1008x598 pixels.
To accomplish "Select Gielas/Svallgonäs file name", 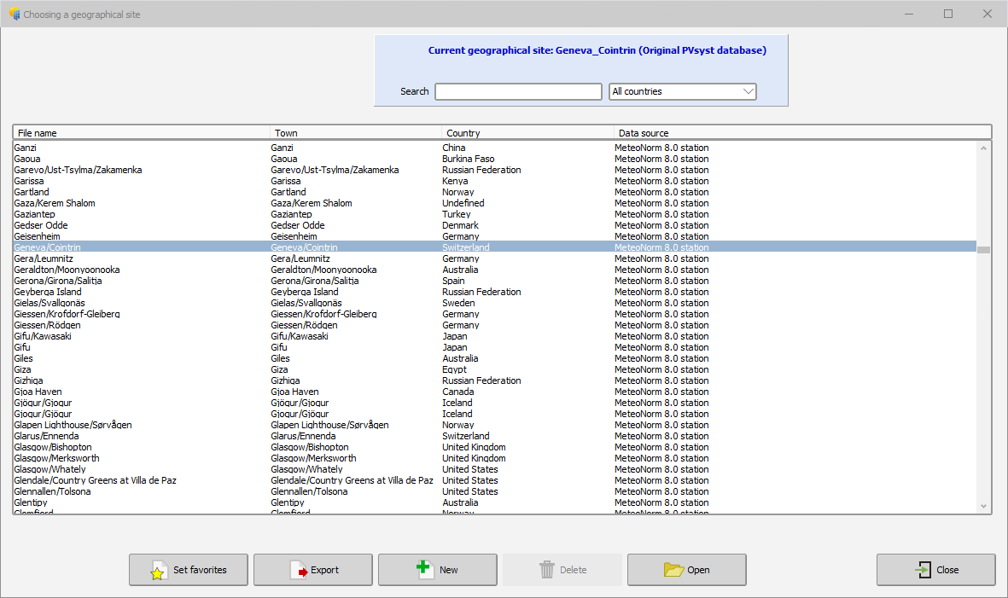I will pos(50,303).
